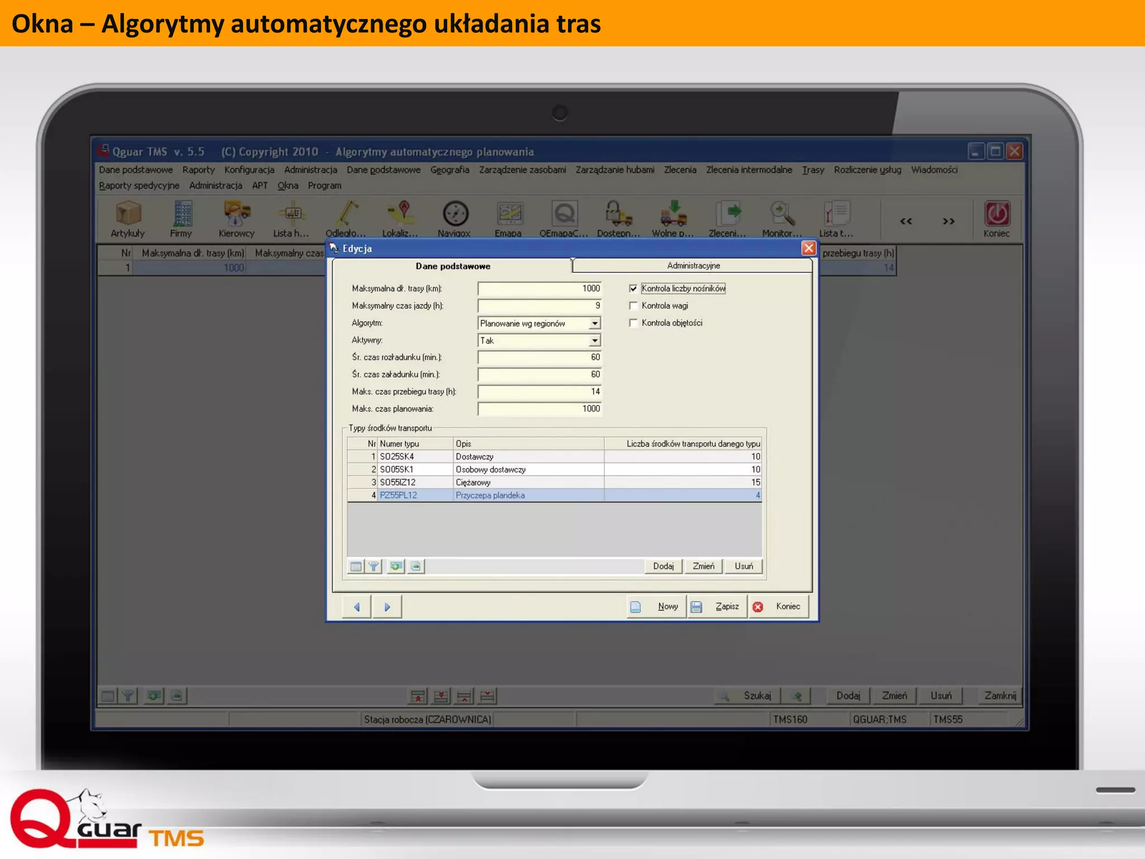The image size is (1145, 859).
Task: Open the Odległo... toolbar icon
Action: (x=346, y=219)
